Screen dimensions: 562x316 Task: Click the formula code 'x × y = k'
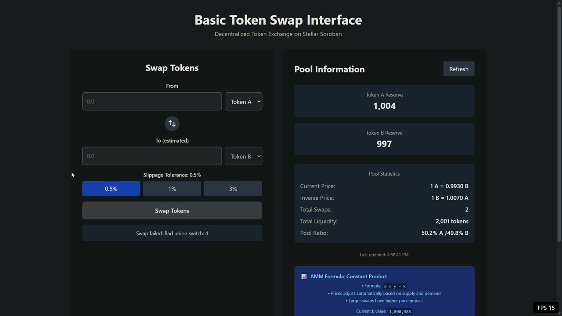[x=395, y=286]
